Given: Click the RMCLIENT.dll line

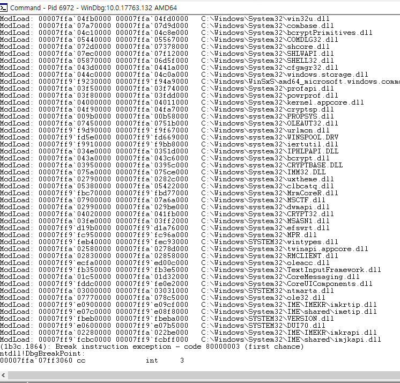Looking at the screenshot, I should coord(169,256).
